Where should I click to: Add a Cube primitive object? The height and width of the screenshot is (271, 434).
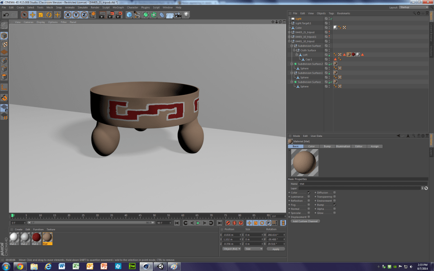click(129, 15)
